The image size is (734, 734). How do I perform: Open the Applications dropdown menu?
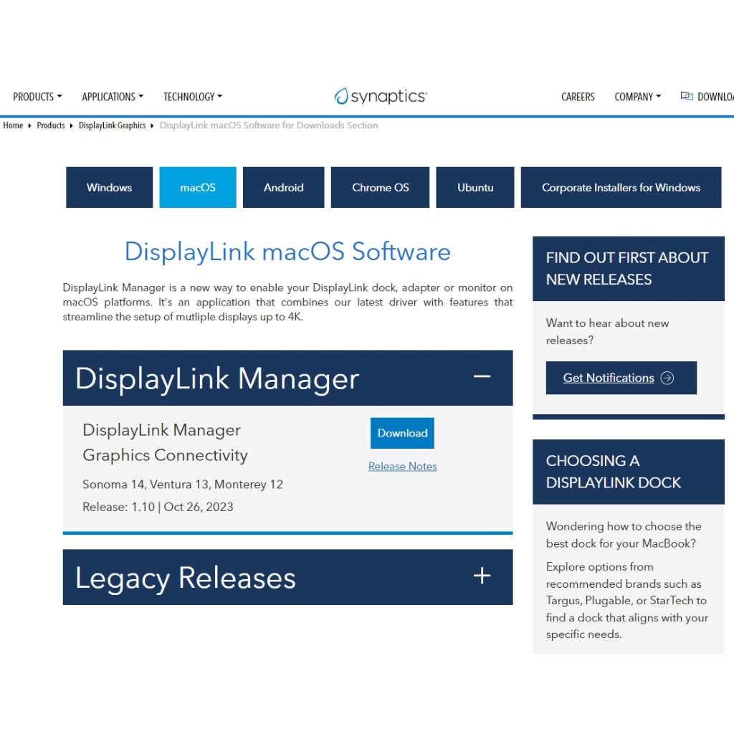click(x=113, y=97)
